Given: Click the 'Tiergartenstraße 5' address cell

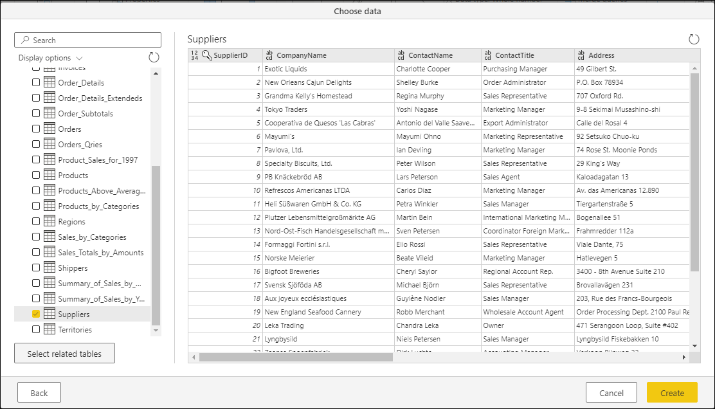Looking at the screenshot, I should [632, 204].
